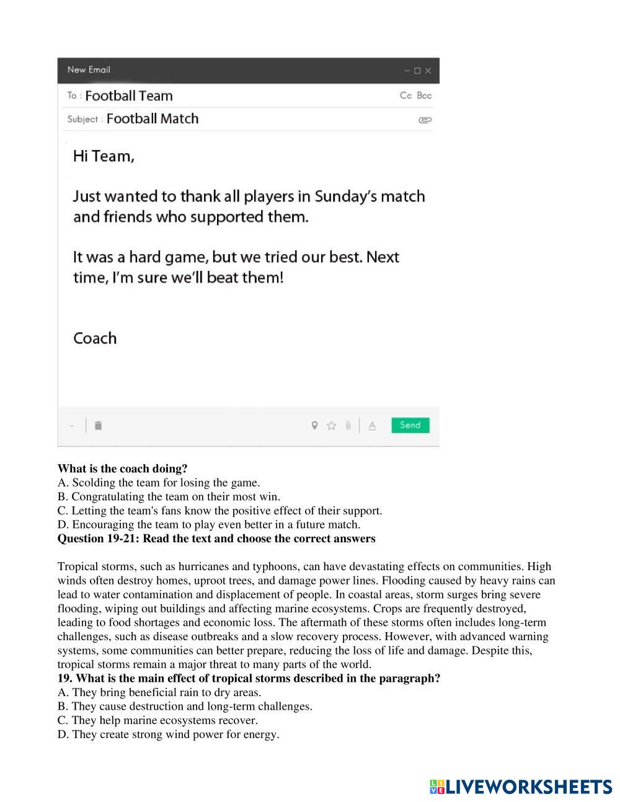Click the Liveworksheets logo
620x802 pixels.
[520, 787]
